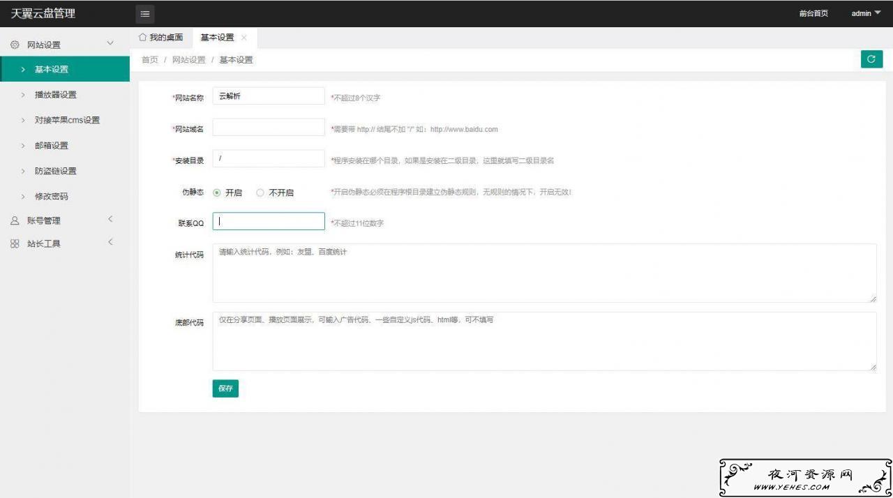The width and height of the screenshot is (893, 498).
Task: Switch to the 基本设置 tab
Action: pyautogui.click(x=224, y=38)
